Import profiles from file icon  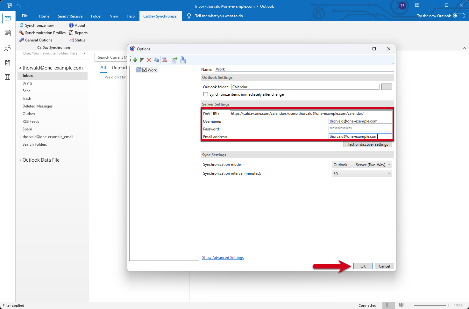(x=183, y=60)
